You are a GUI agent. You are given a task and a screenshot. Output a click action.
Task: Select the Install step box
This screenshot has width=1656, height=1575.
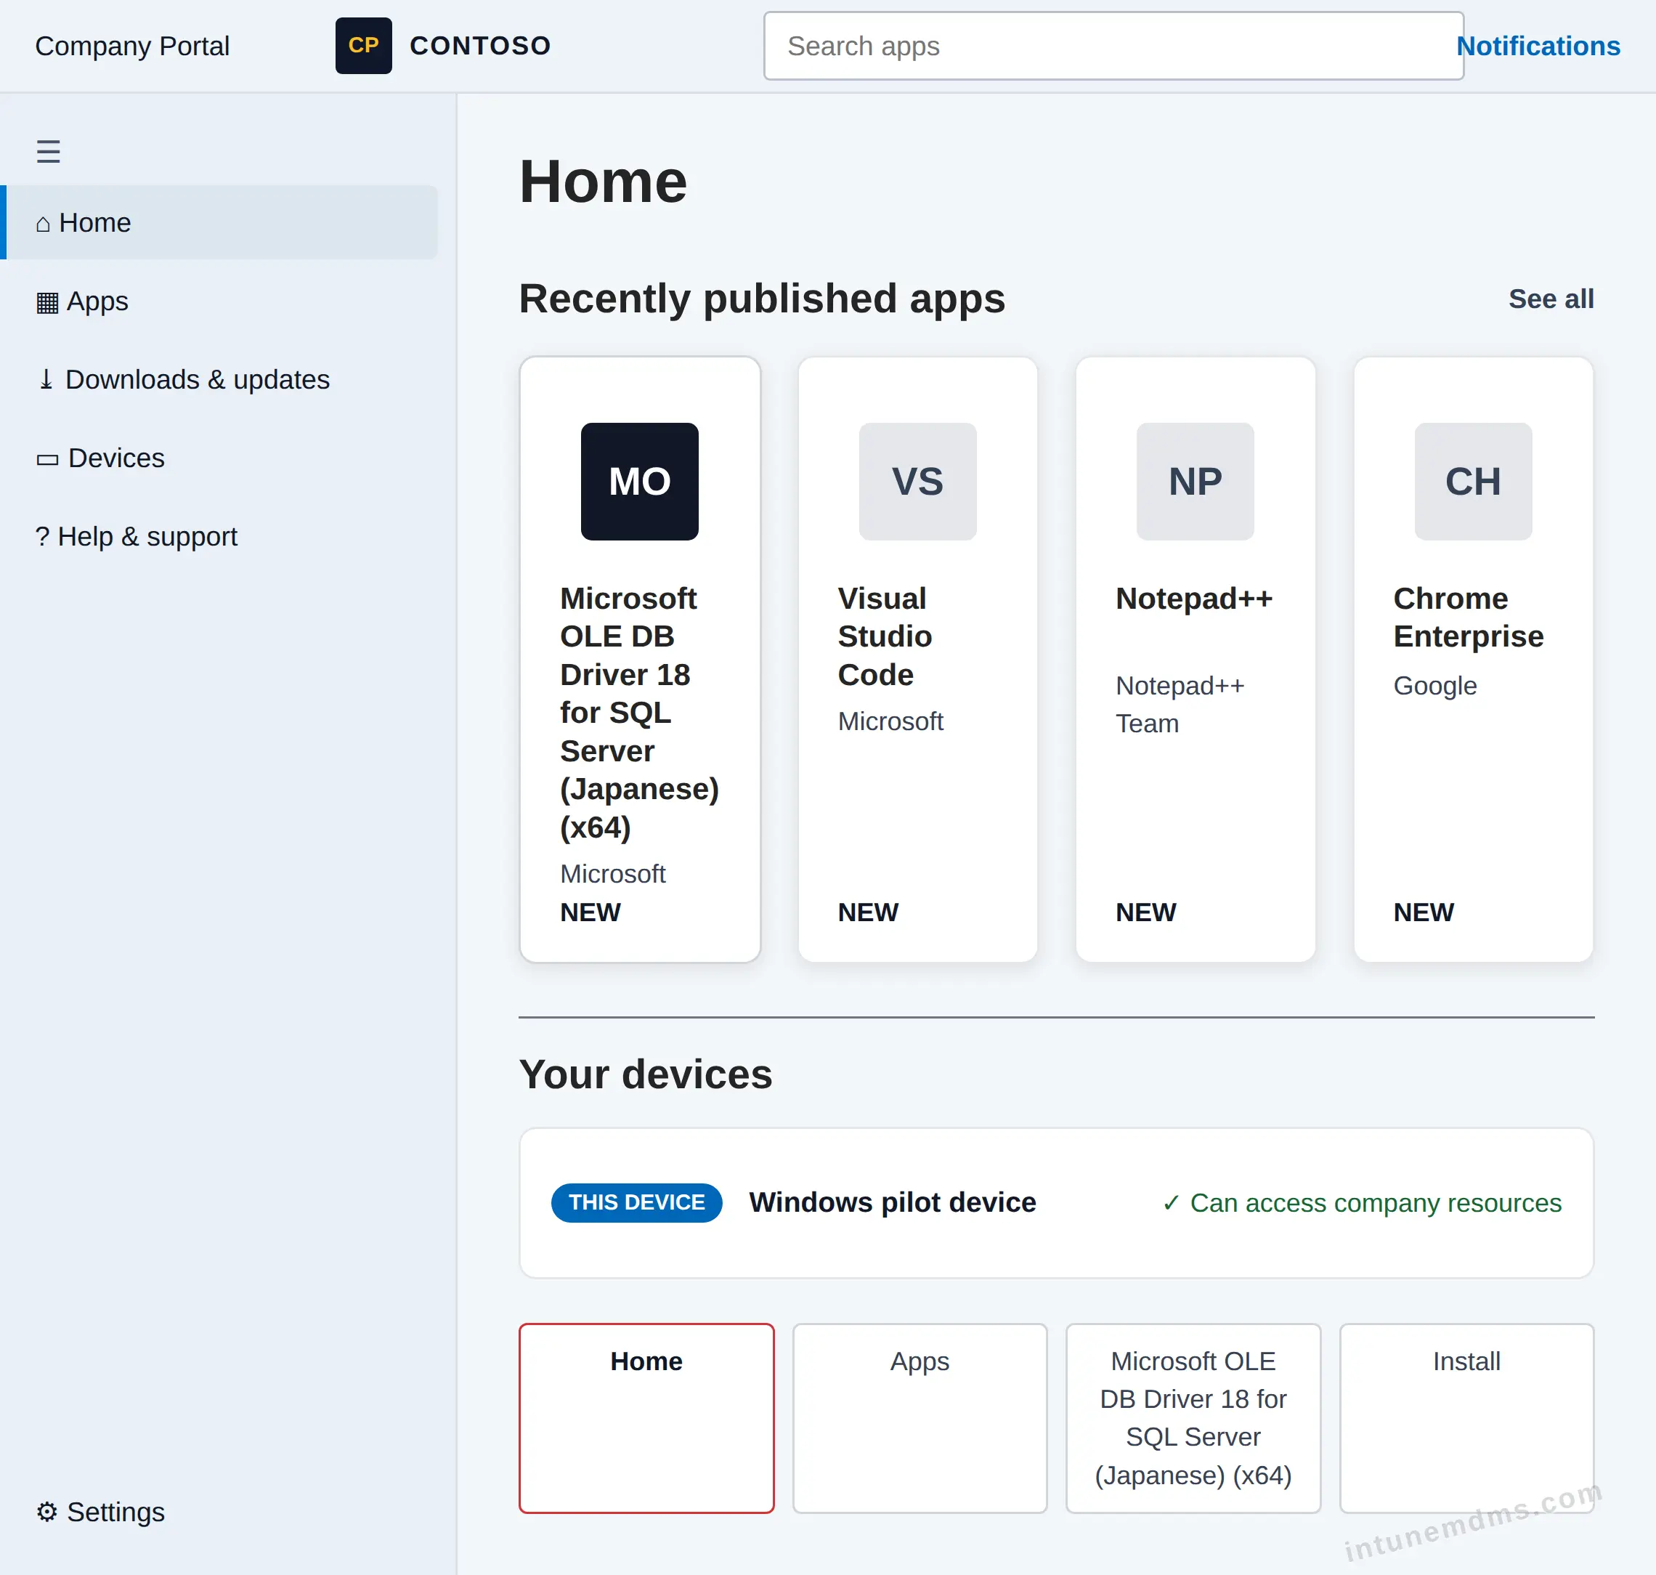point(1466,1418)
